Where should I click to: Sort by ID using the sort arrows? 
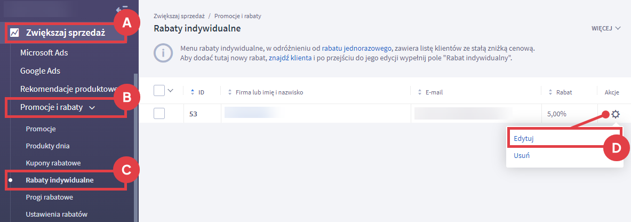coord(193,92)
